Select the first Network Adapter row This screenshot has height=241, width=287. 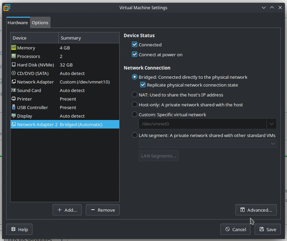point(35,82)
